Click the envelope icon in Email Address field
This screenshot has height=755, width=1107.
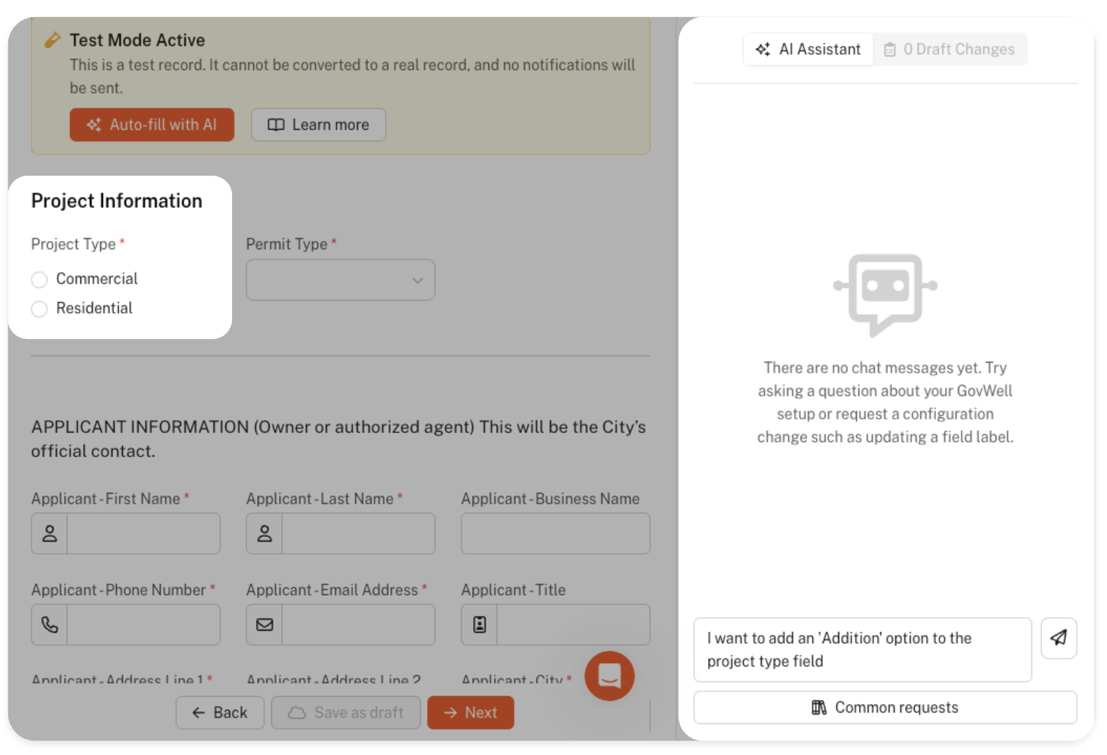(264, 625)
